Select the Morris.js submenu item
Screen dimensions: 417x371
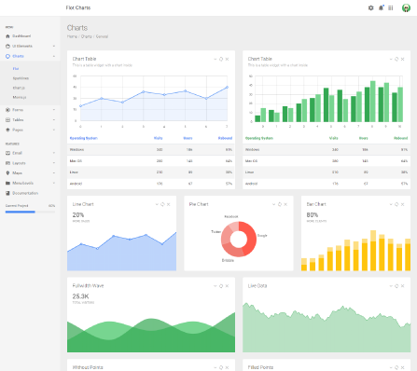pos(20,98)
